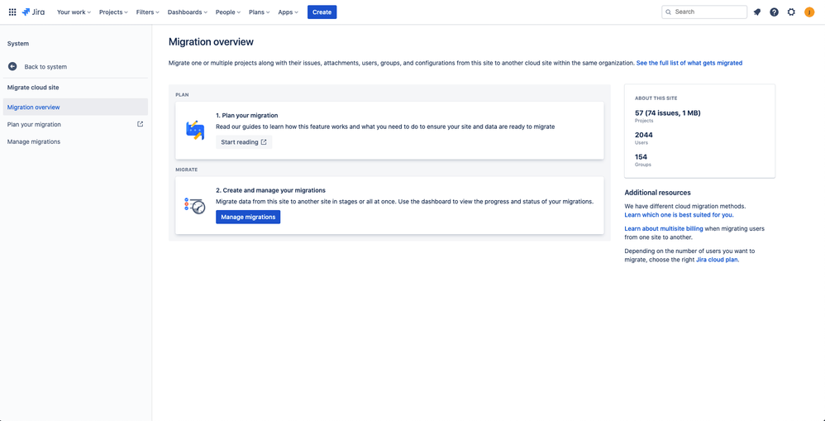
Task: Click the Migrate cloud site sidebar heading
Action: (33, 88)
